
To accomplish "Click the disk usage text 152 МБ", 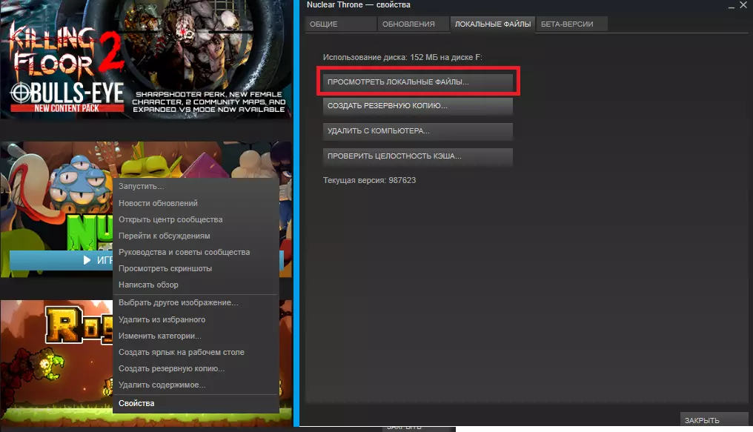I will coord(402,57).
